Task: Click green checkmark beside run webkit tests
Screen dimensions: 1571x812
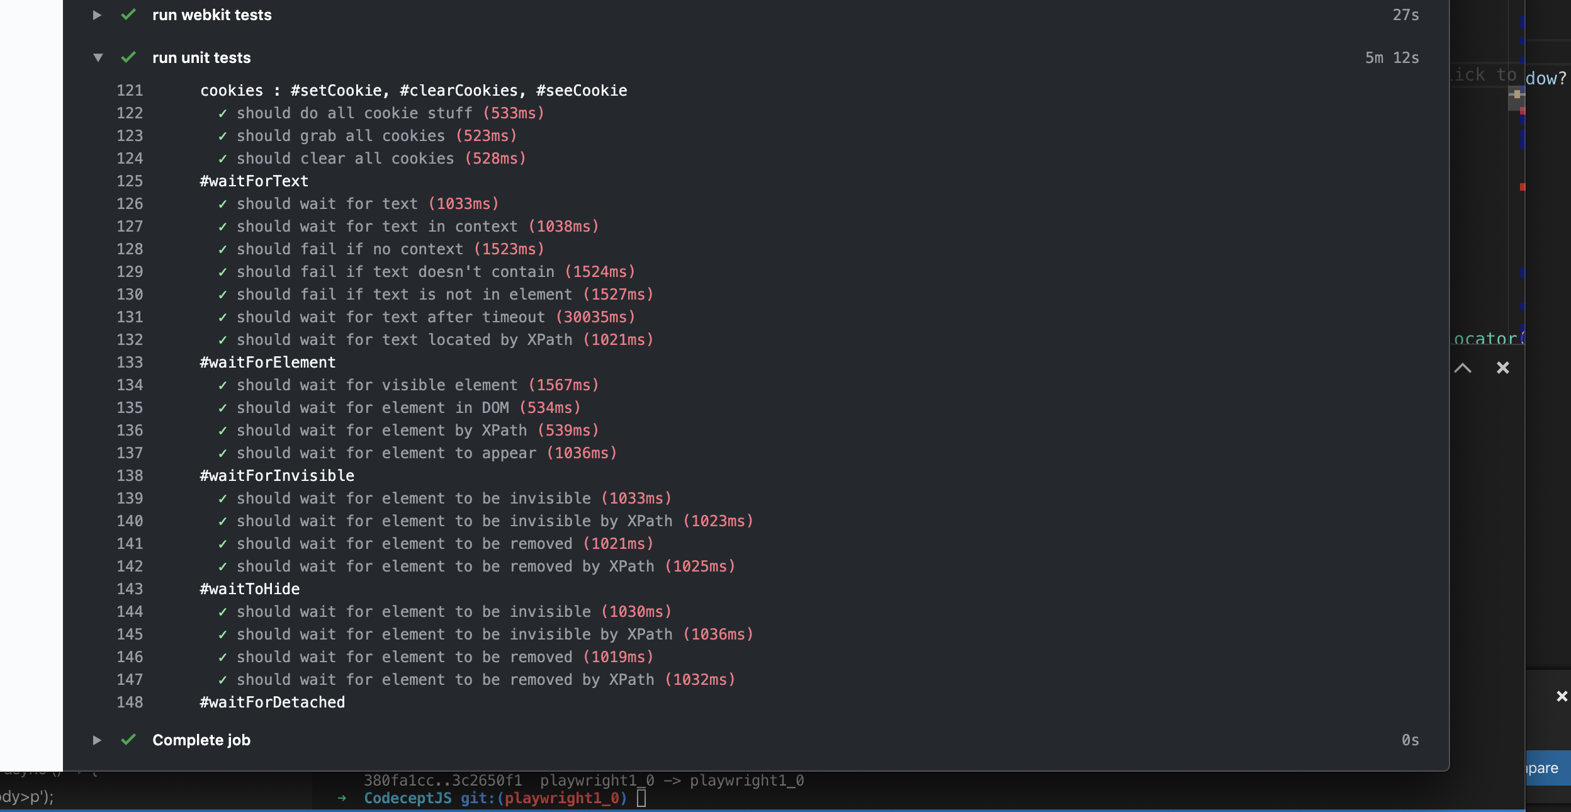Action: (128, 15)
